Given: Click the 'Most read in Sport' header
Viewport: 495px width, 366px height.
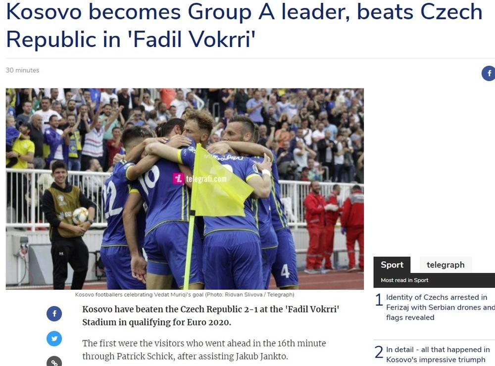Looking at the screenshot, I should (x=404, y=280).
